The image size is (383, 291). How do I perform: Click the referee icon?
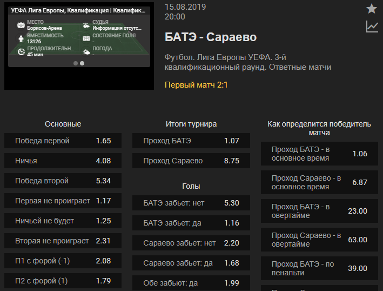pos(86,25)
